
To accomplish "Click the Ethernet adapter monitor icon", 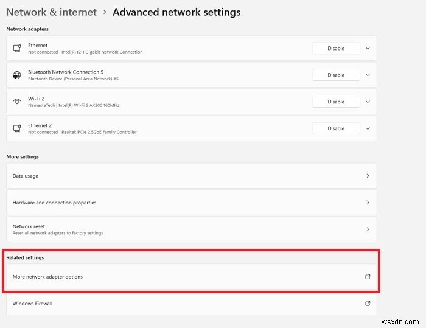I will point(17,48).
